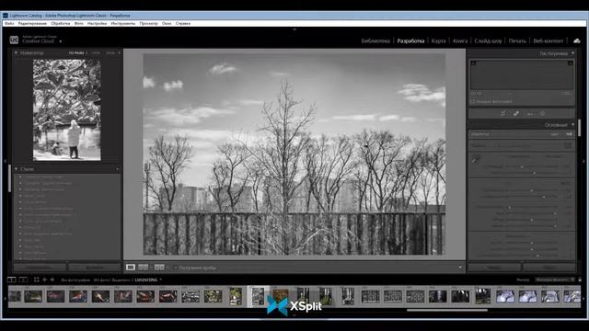Switch to the Библиотека module

[375, 40]
